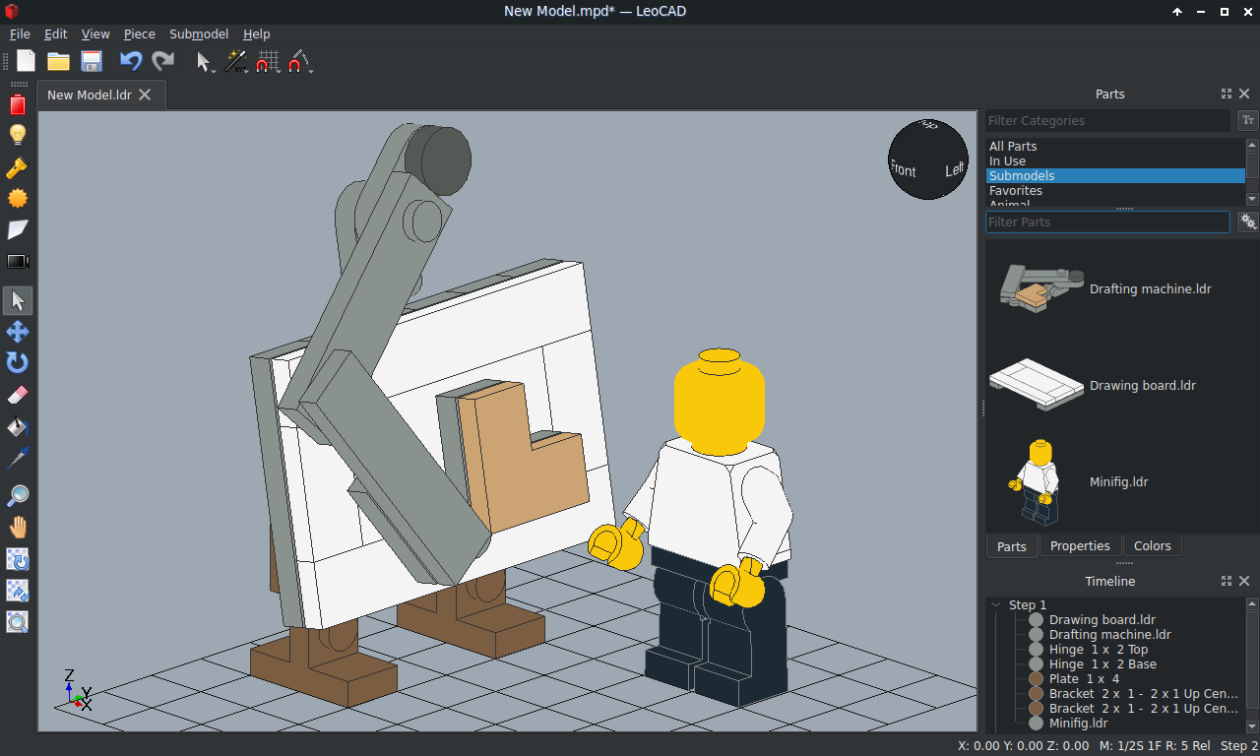Select the Point Light bulb tool
1260x756 pixels.
point(18,135)
